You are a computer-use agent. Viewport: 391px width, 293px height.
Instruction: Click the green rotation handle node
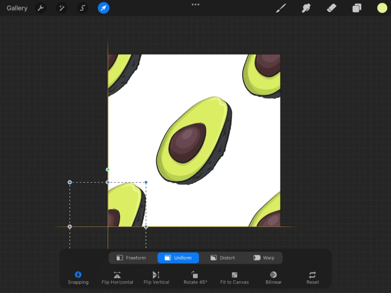pos(108,169)
